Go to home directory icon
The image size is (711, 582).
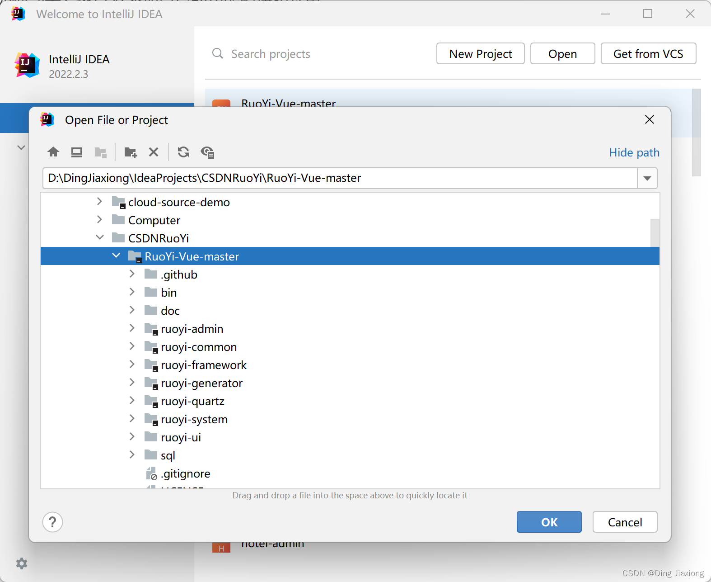(x=53, y=152)
